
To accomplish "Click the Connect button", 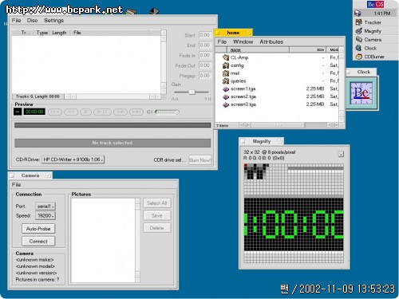I will pos(38,242).
